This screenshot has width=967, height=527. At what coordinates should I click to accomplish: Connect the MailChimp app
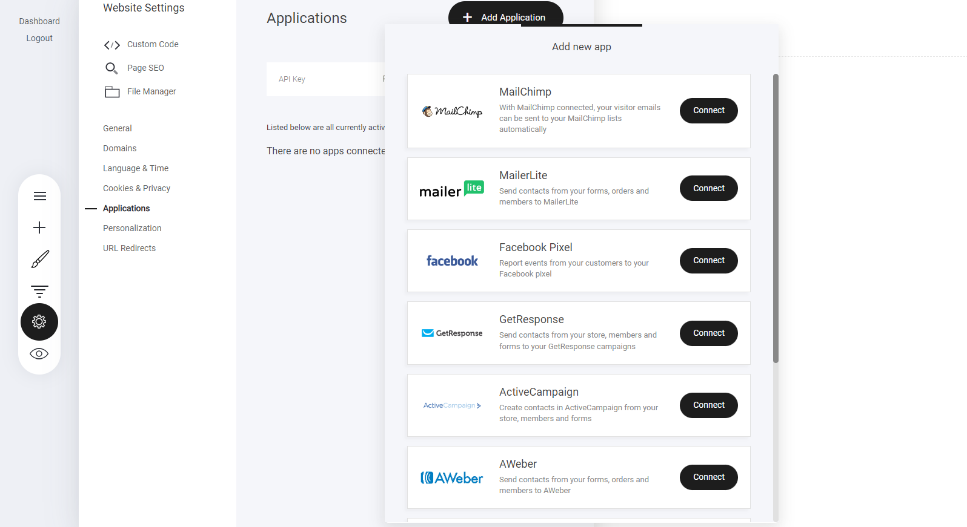(x=708, y=111)
